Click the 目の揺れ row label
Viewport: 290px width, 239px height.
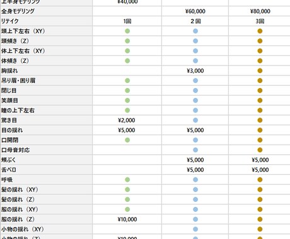[12, 130]
